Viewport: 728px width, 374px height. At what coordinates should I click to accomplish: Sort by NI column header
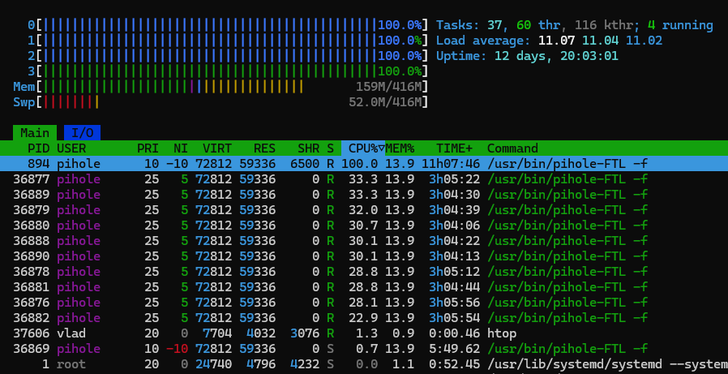click(x=181, y=148)
